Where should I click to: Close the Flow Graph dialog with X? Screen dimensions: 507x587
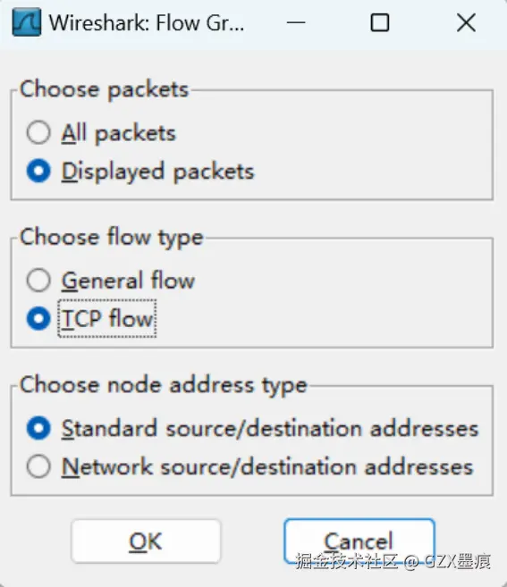[466, 22]
